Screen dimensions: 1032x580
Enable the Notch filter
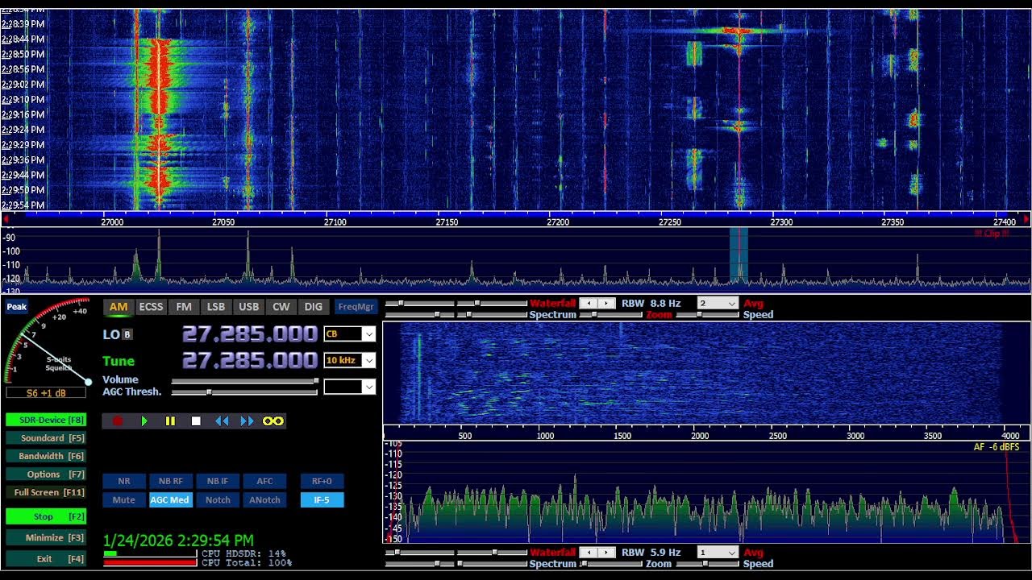coord(218,499)
